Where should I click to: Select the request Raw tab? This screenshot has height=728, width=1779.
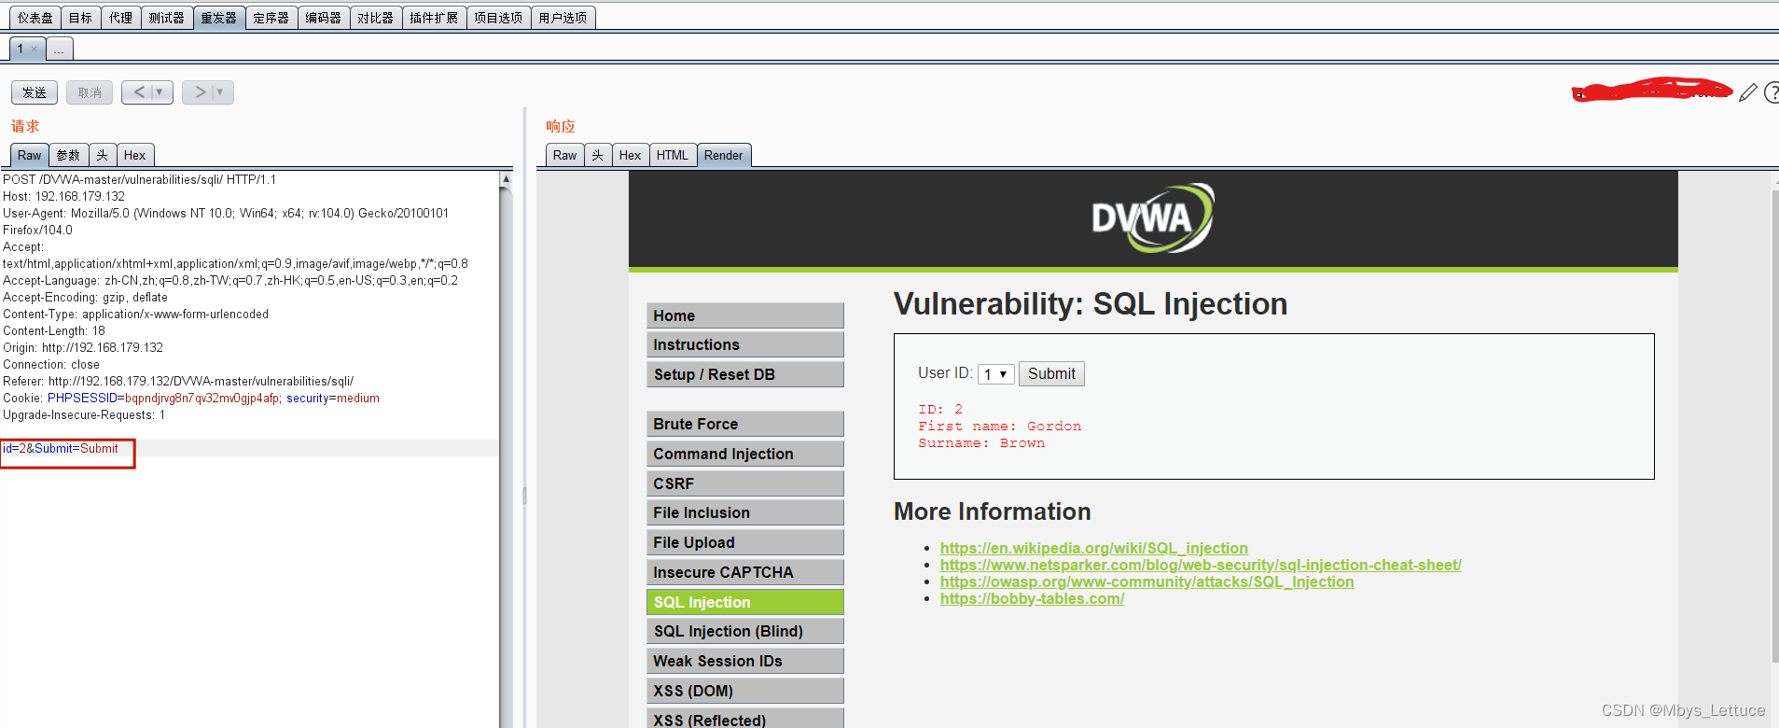pyautogui.click(x=29, y=155)
